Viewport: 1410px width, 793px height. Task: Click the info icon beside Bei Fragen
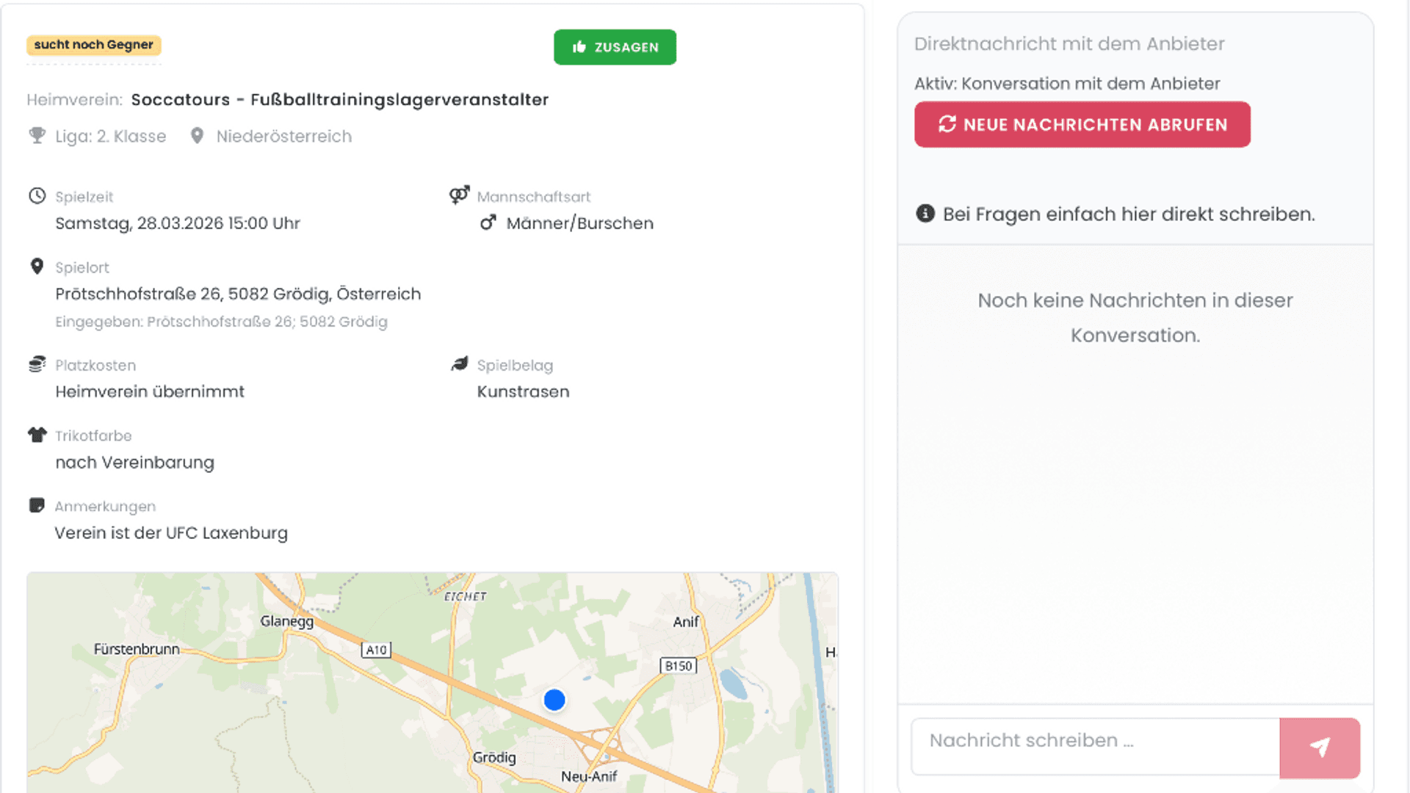point(925,214)
